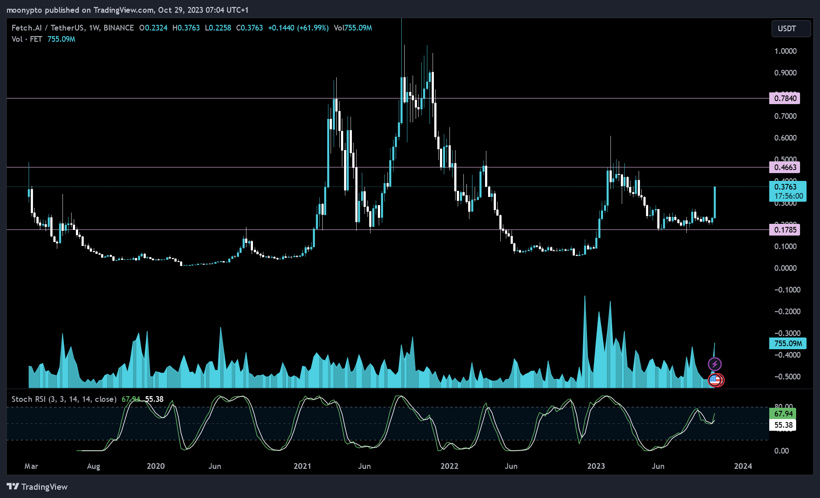The width and height of the screenshot is (820, 498).
Task: Click the Mar label on time axis
Action: coord(31,466)
